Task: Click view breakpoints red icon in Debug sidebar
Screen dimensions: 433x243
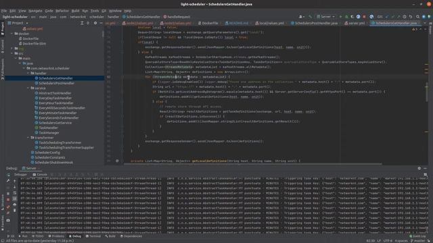Action: click(x=8, y=207)
